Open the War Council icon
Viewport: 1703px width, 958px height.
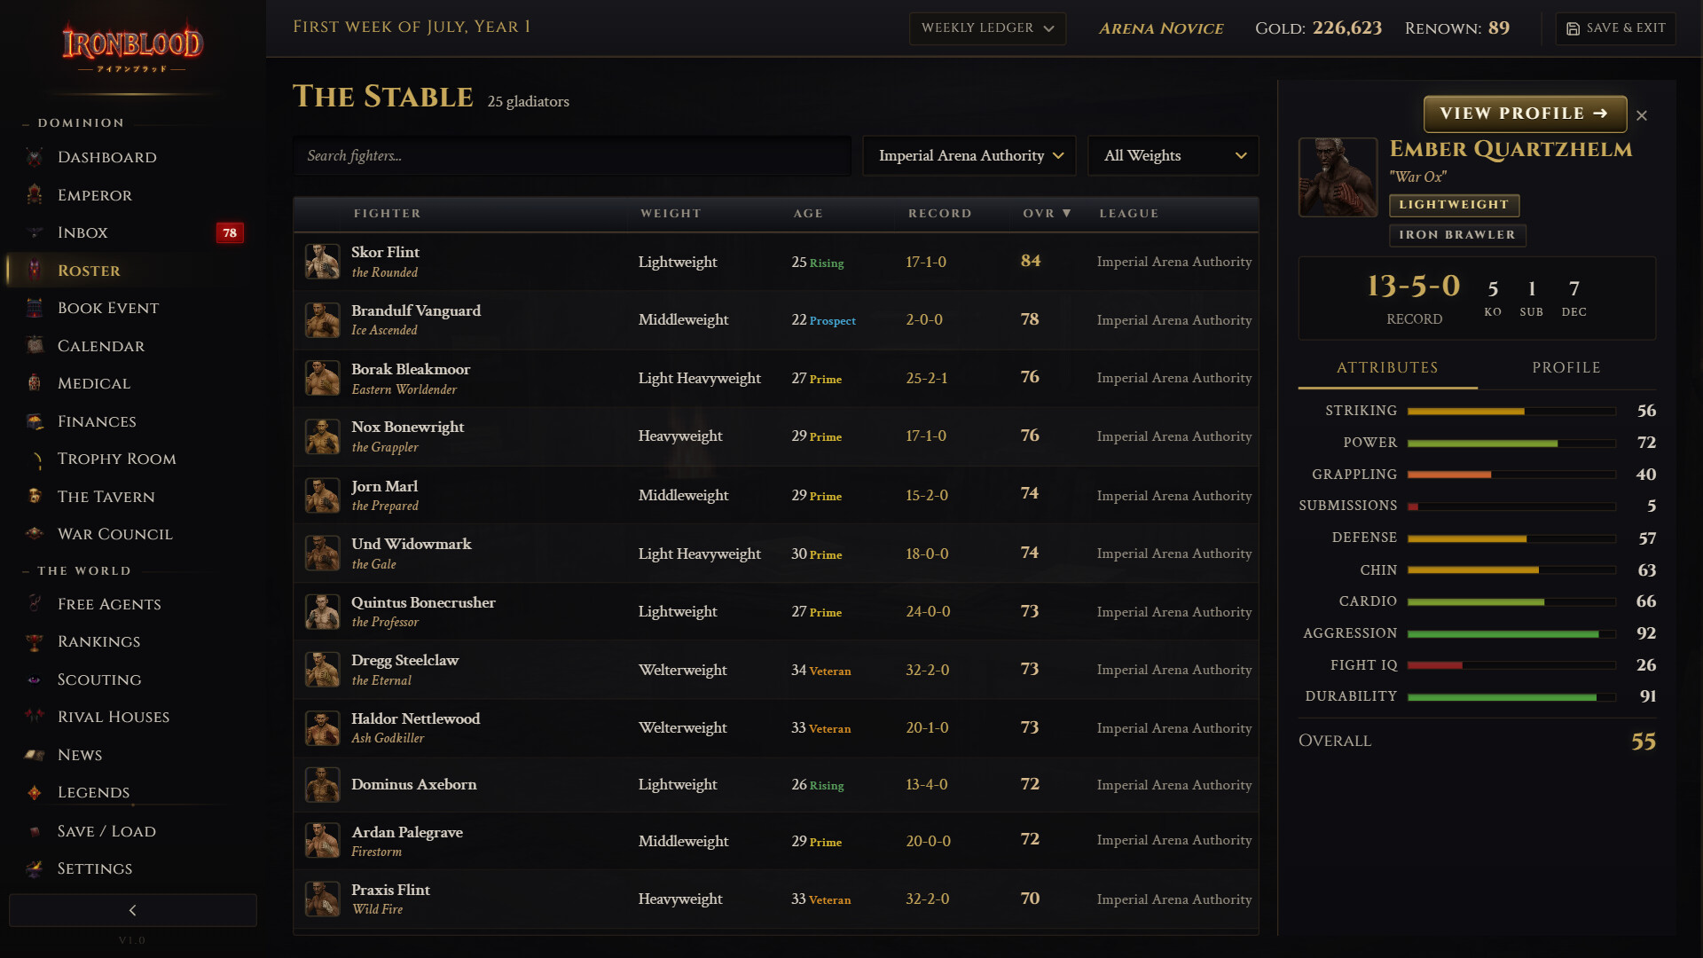pyautogui.click(x=35, y=534)
